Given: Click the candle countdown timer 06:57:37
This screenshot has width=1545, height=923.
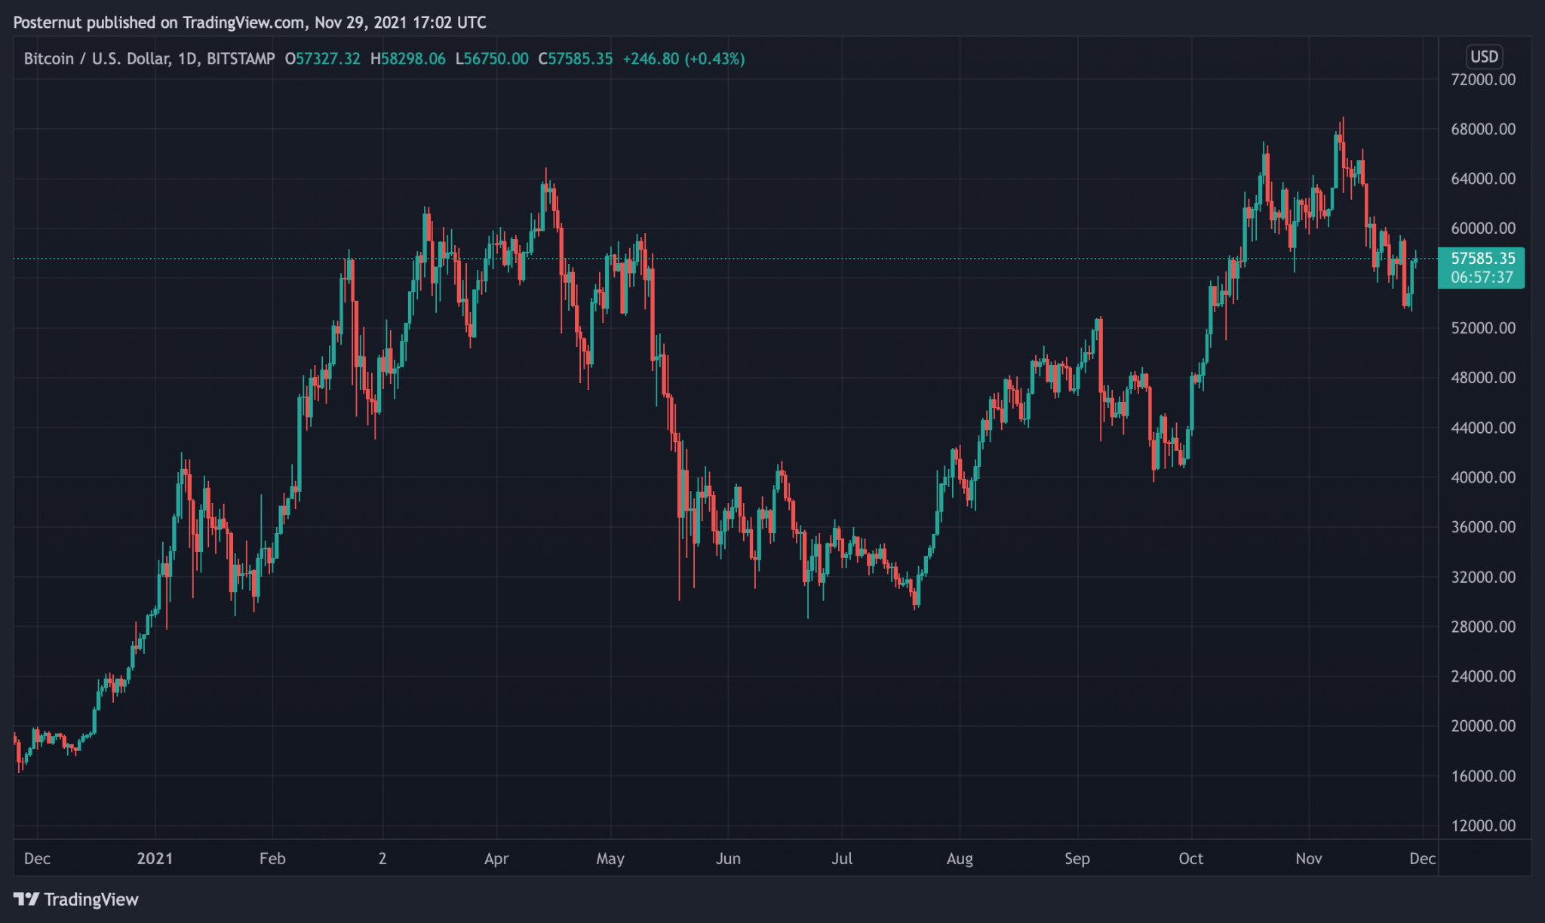Looking at the screenshot, I should (x=1482, y=278).
